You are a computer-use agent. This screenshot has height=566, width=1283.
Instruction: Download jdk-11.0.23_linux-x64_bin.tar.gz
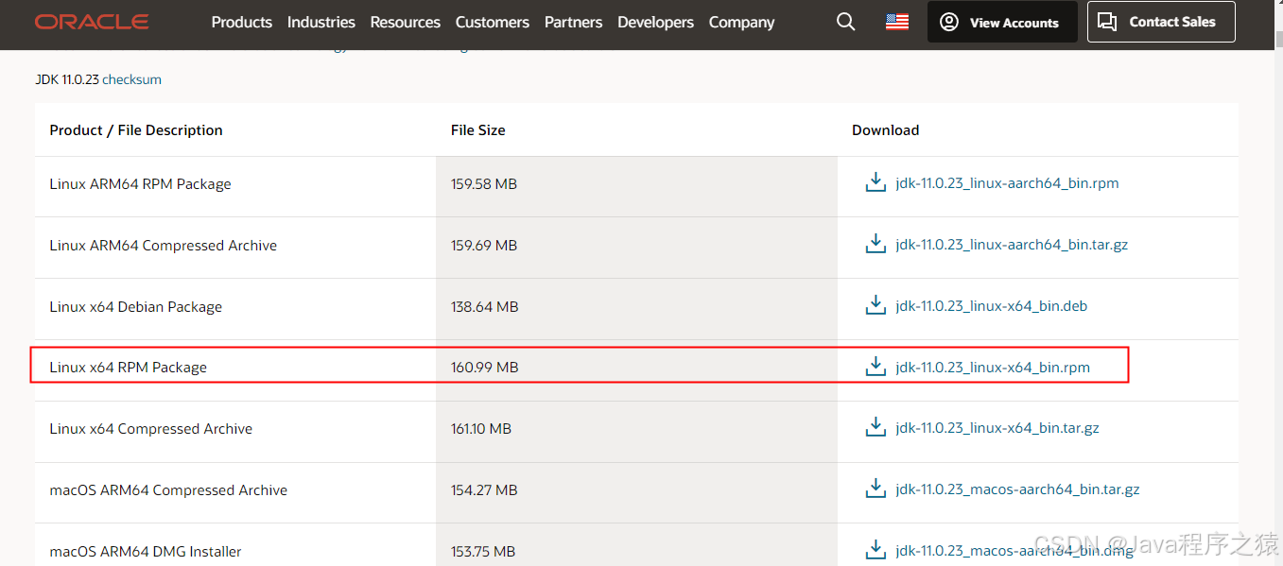997,428
